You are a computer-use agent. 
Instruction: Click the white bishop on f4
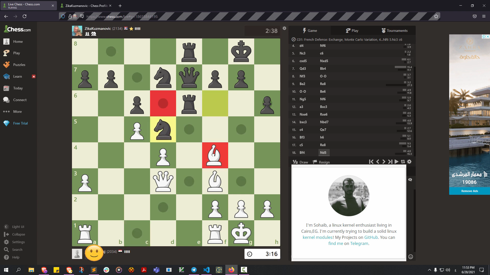pos(215,155)
